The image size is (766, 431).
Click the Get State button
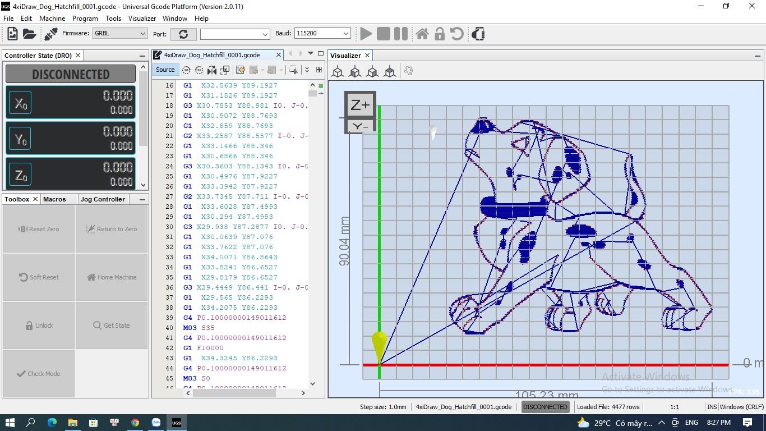112,325
